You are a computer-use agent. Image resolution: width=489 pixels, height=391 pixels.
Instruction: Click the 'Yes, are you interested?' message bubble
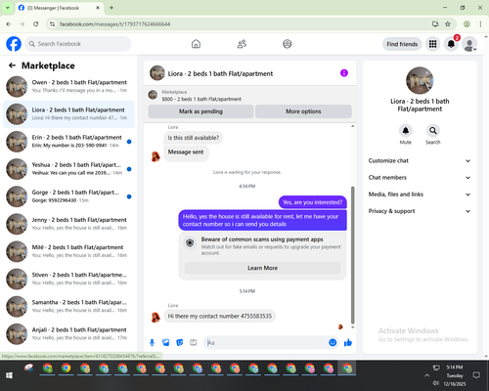click(x=313, y=202)
